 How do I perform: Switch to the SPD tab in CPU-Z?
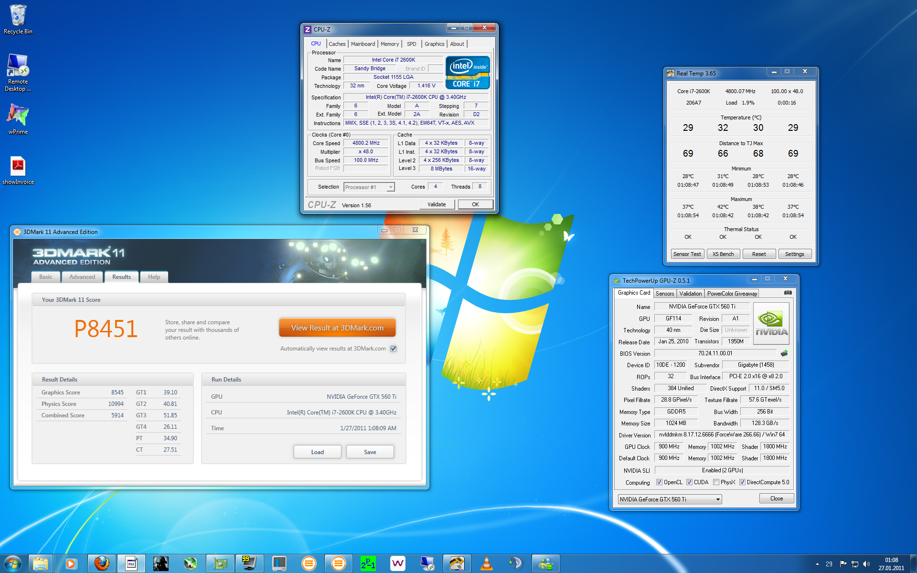(x=411, y=44)
